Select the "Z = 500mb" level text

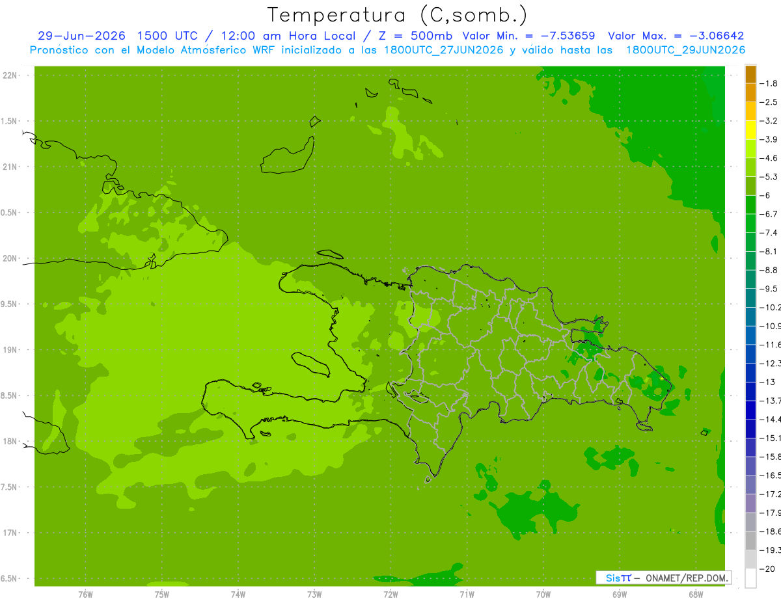[414, 36]
